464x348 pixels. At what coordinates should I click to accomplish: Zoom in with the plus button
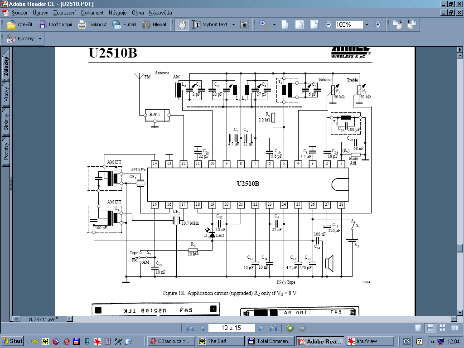click(378, 24)
